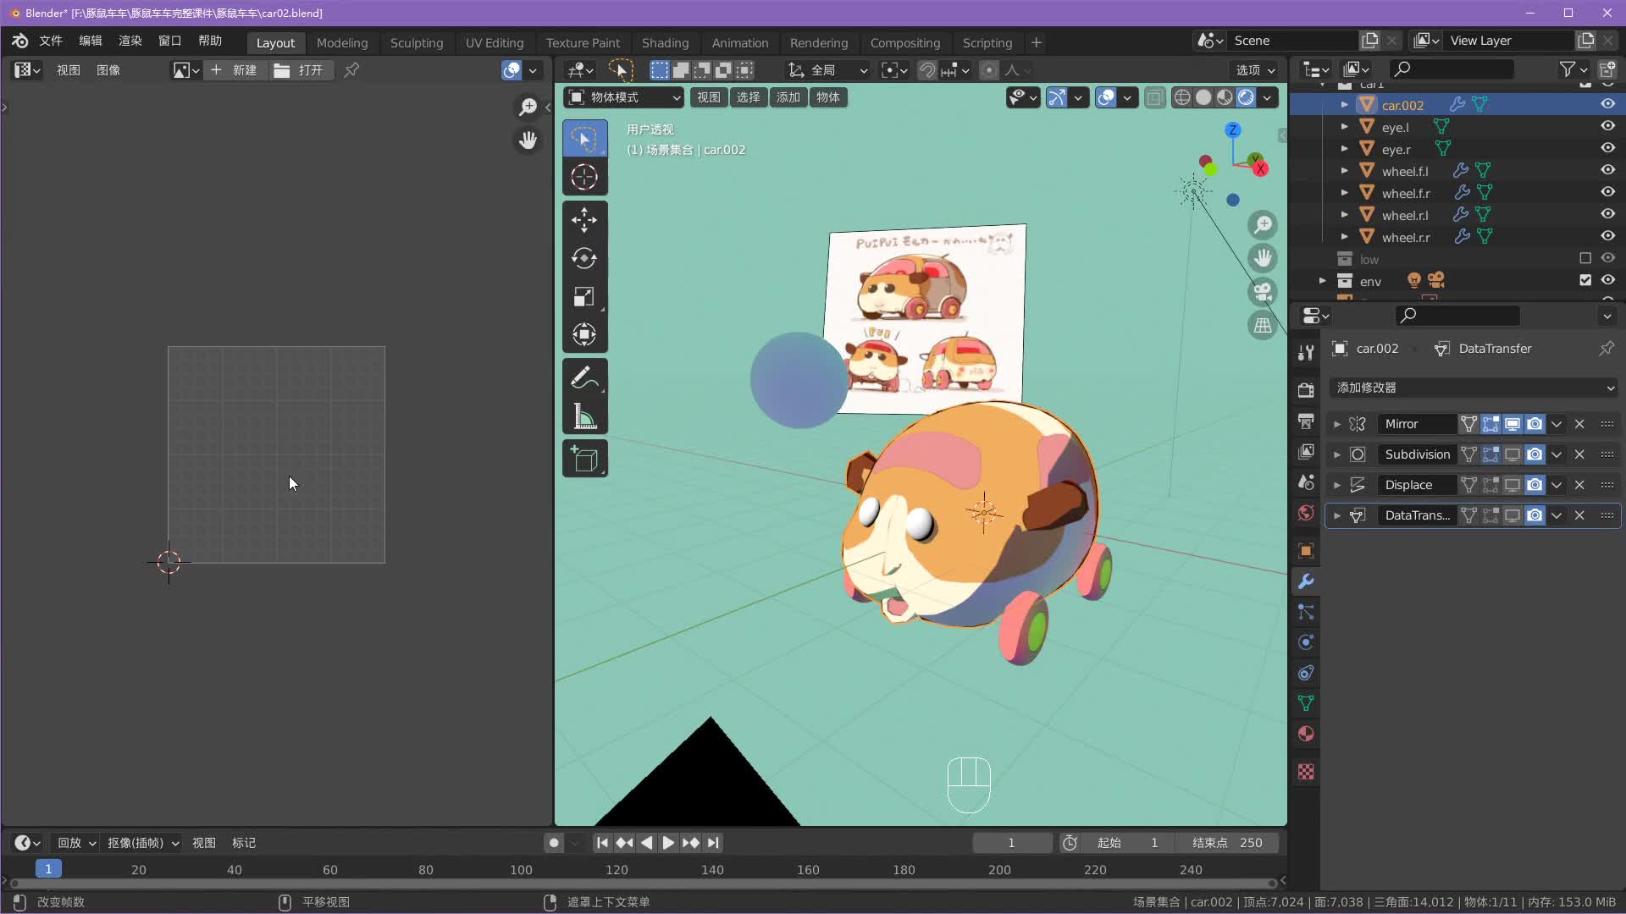Enable the low collection checkbox
Screen dimensions: 1626x914
click(1585, 258)
